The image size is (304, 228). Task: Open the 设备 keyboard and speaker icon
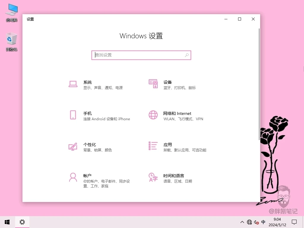(x=153, y=84)
